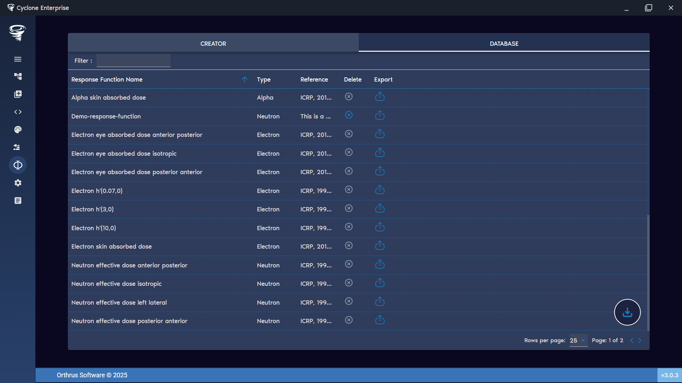The height and width of the screenshot is (383, 682).
Task: Click the table vertical scrollbar
Action: [648, 273]
